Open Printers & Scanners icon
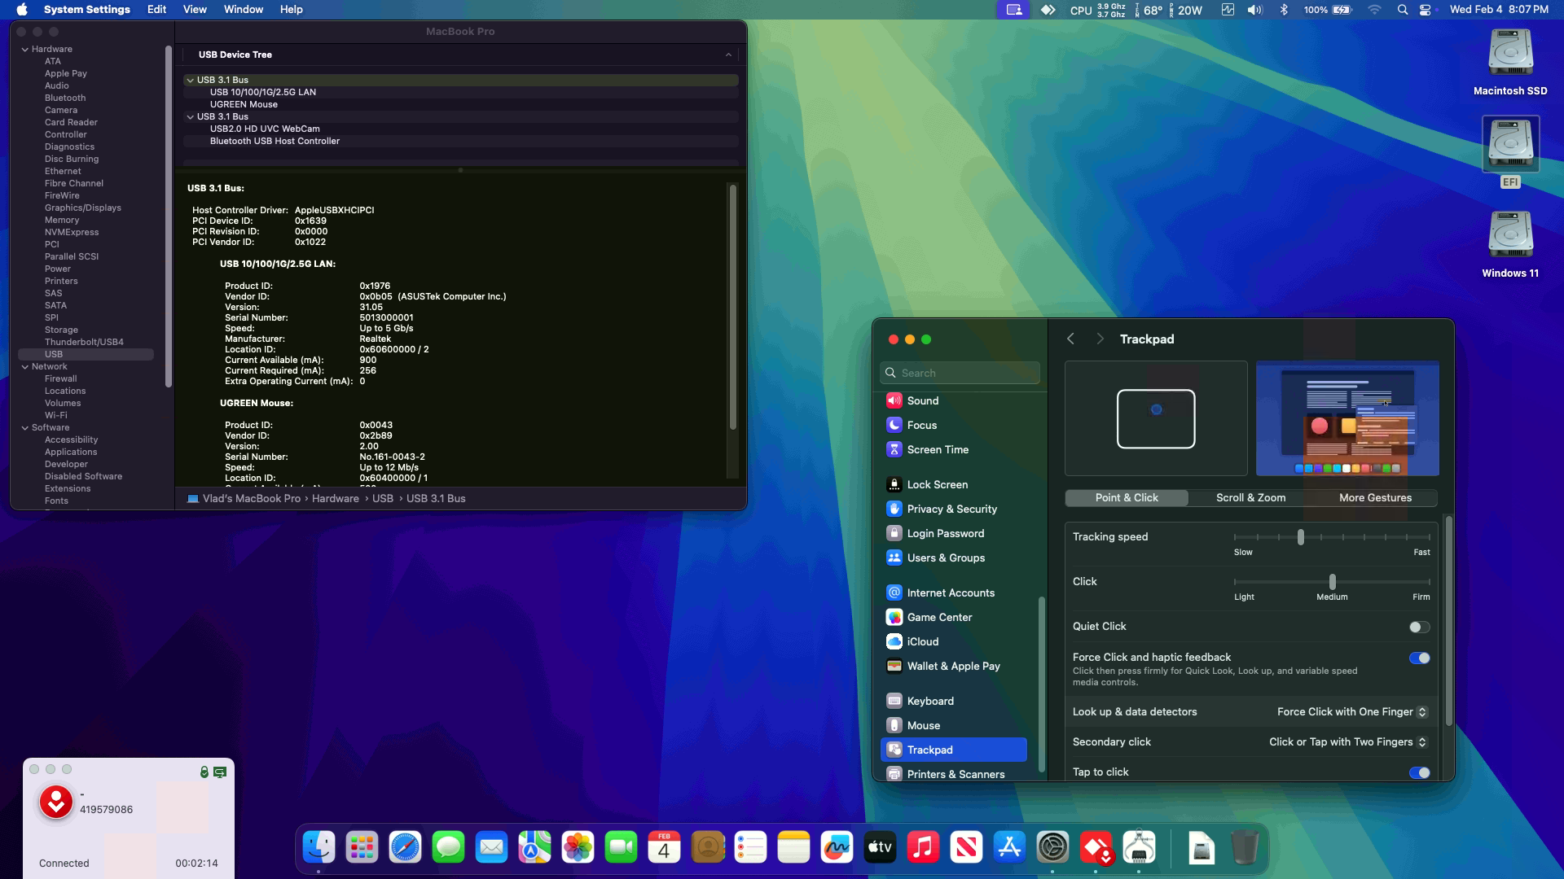 click(x=894, y=774)
